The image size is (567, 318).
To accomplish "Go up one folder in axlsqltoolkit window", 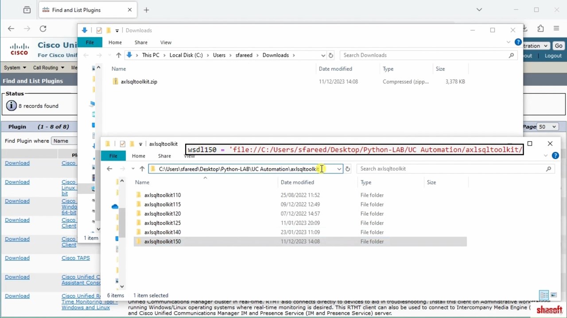I will coord(142,169).
